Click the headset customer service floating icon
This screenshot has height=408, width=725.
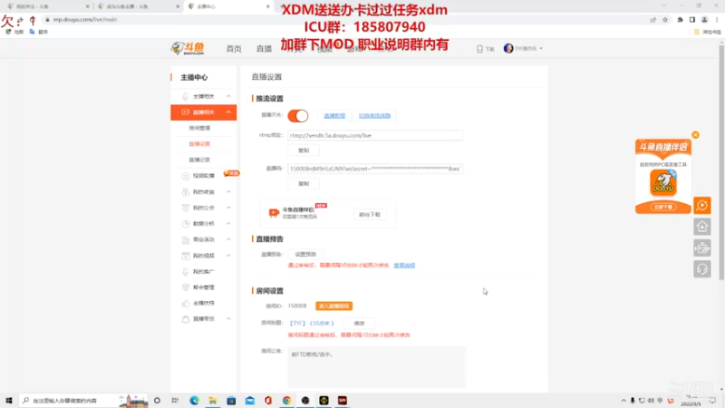(x=701, y=269)
